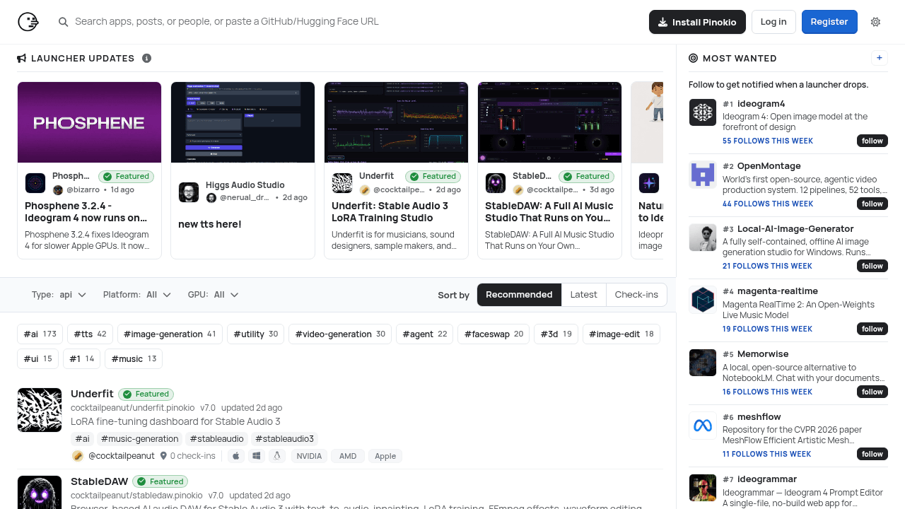Click the #stableaudio3 tag on Underfit row

[x=284, y=439]
